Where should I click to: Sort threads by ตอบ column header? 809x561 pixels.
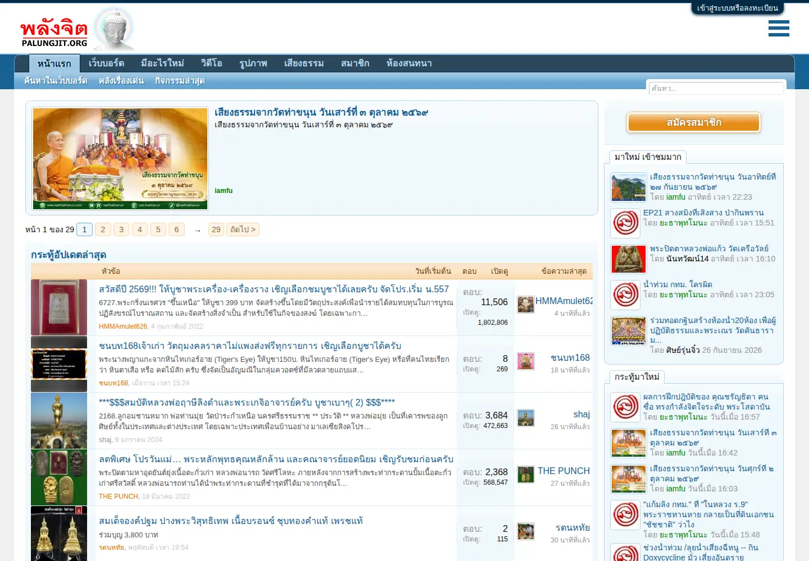click(470, 272)
